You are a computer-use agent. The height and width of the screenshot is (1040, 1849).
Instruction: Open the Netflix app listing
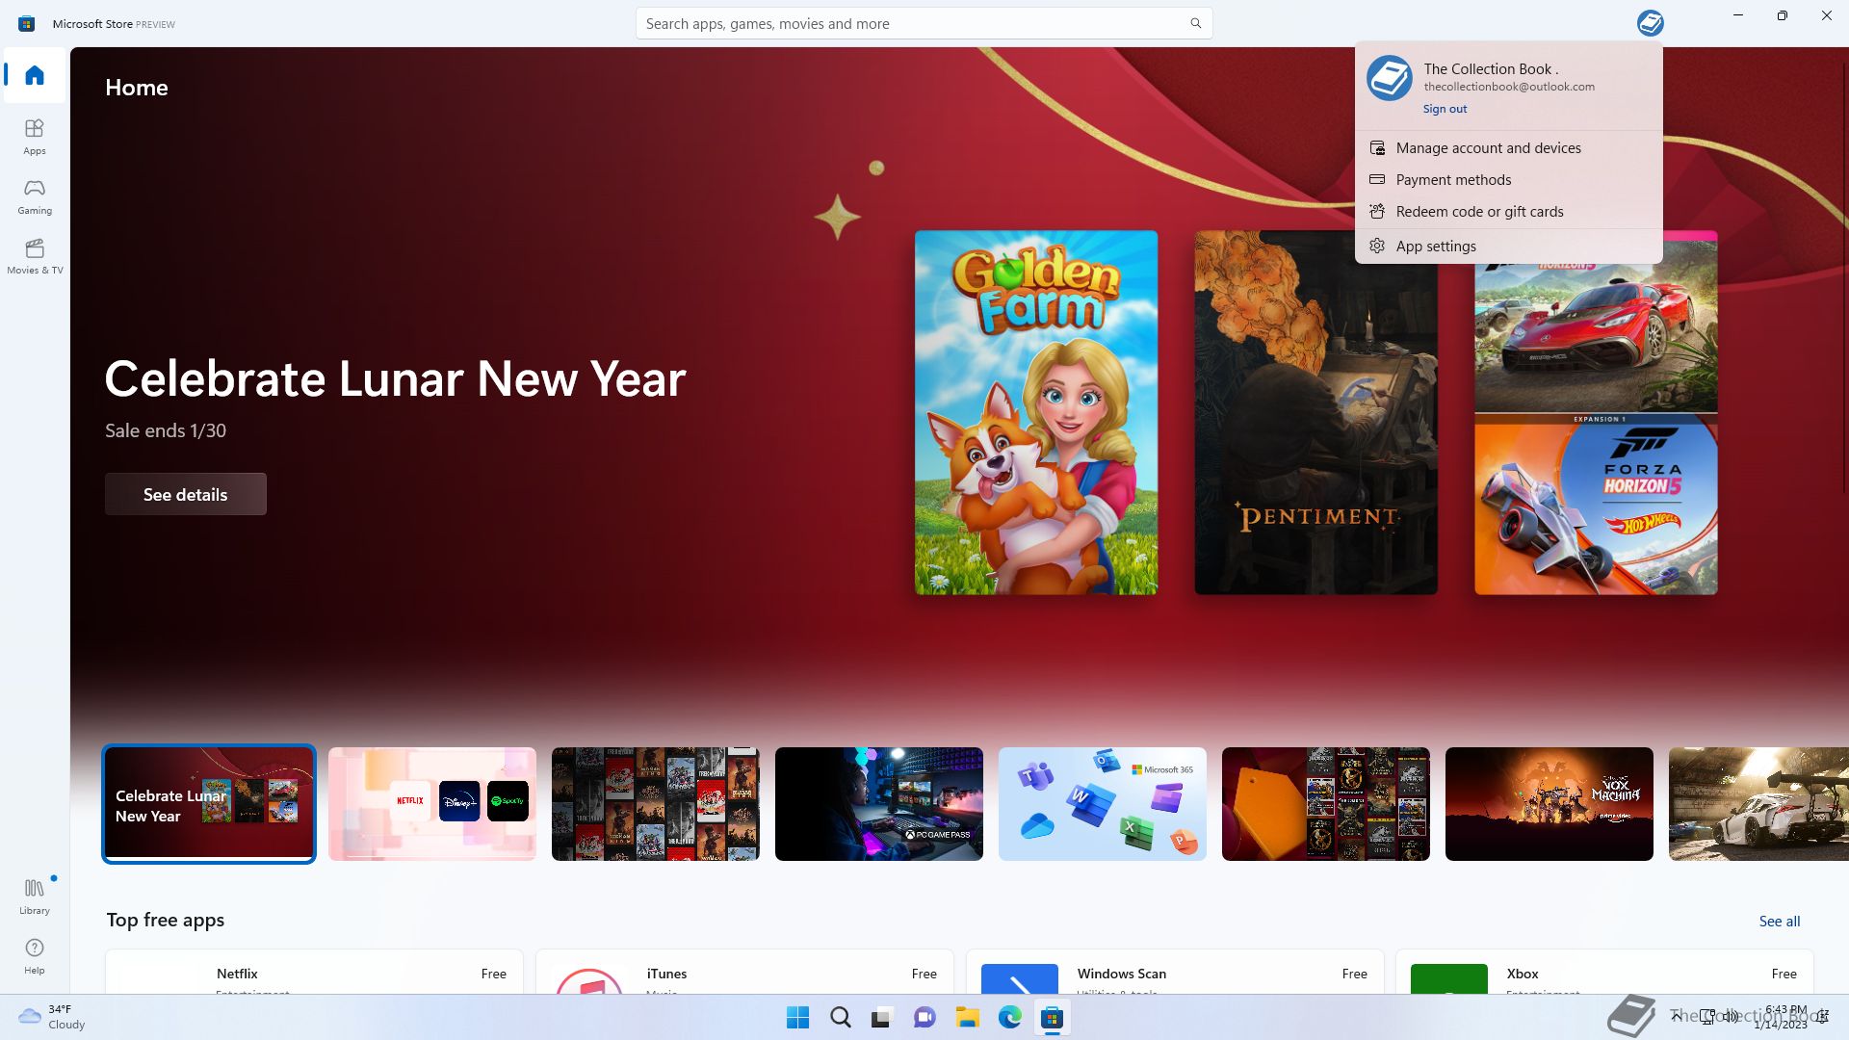point(314,972)
